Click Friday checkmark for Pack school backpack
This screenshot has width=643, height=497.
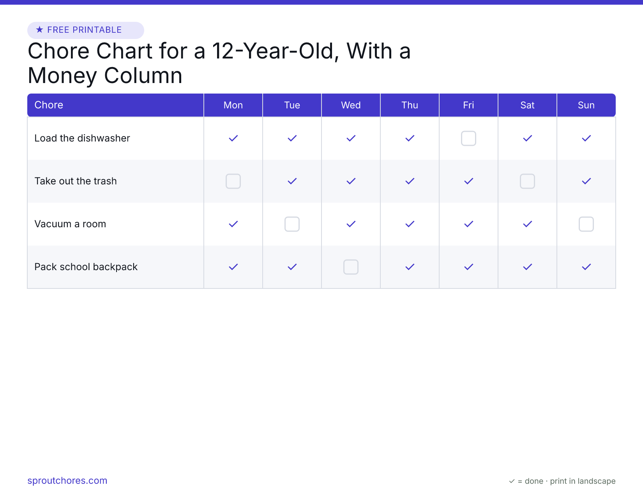[x=468, y=267]
